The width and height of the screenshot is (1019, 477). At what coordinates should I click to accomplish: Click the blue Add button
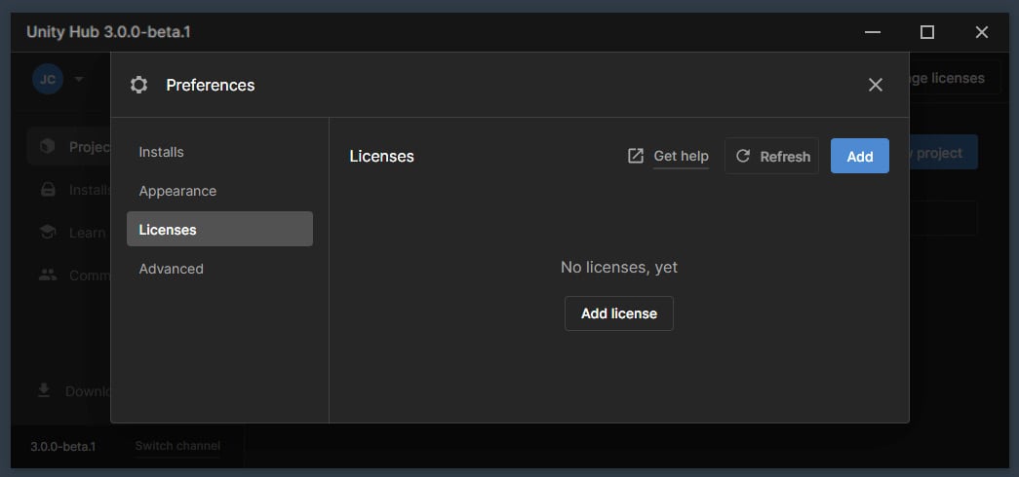[x=859, y=156]
